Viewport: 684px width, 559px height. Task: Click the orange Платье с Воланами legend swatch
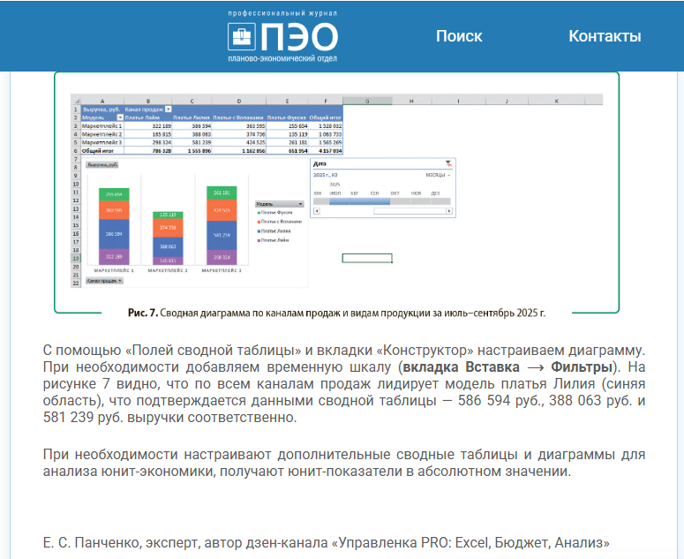tap(259, 222)
